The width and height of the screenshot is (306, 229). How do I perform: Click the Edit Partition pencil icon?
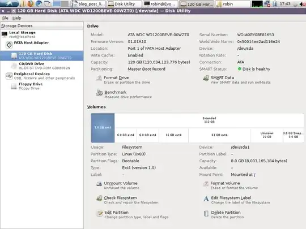coord(100,213)
